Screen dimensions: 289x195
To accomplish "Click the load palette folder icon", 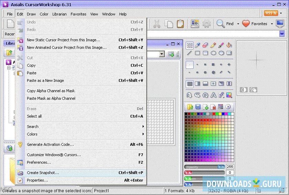I will click(x=190, y=107).
